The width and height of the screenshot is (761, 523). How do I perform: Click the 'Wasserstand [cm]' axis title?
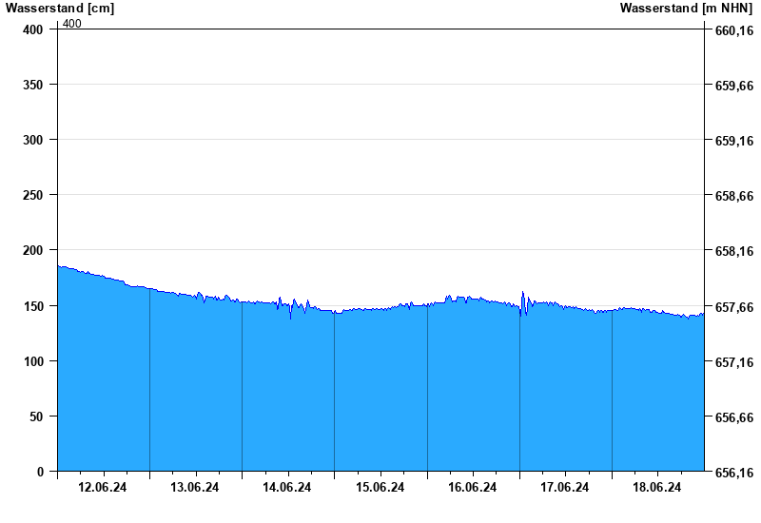tap(59, 9)
